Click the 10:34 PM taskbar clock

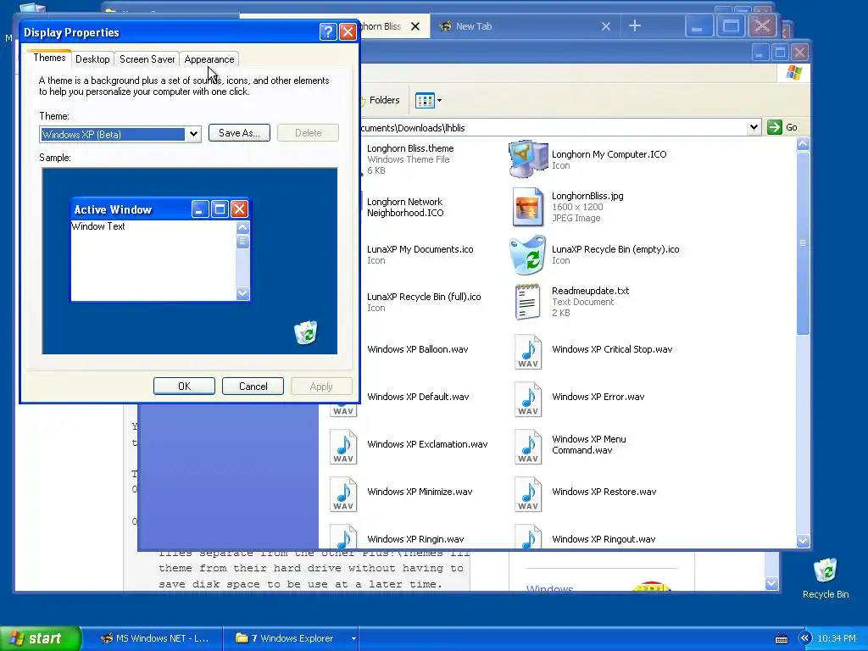[837, 638]
